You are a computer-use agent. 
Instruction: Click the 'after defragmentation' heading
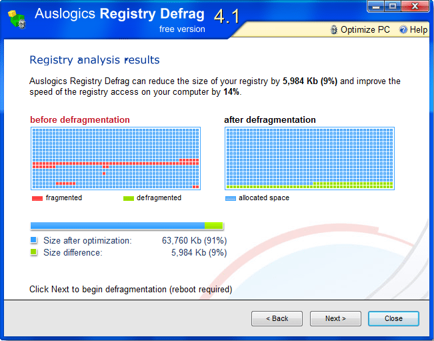tap(270, 119)
